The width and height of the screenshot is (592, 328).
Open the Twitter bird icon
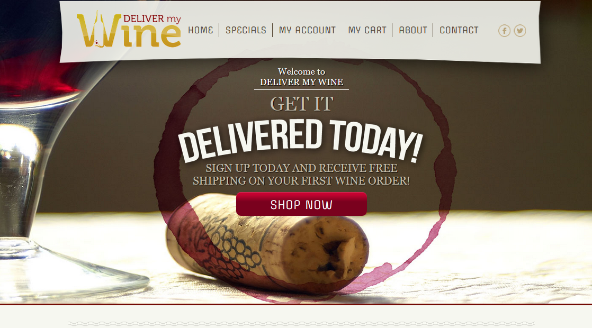[x=520, y=31]
